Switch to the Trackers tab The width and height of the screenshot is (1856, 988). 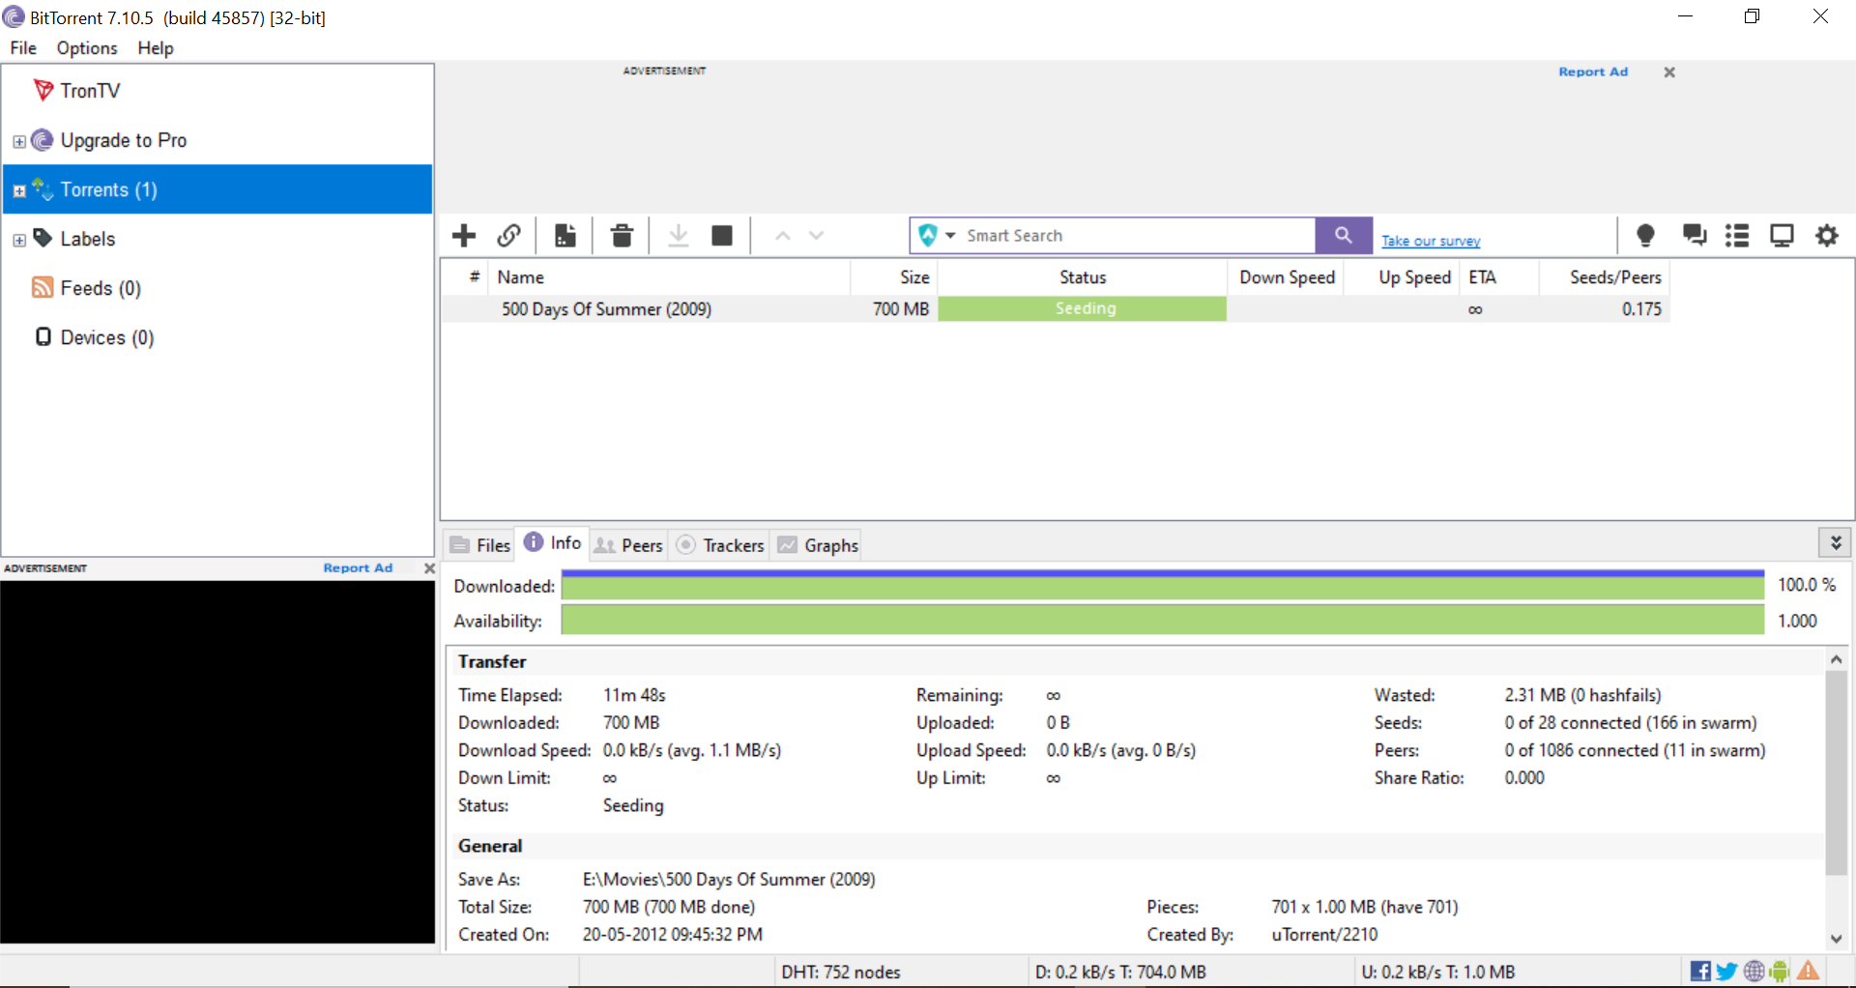(x=720, y=545)
